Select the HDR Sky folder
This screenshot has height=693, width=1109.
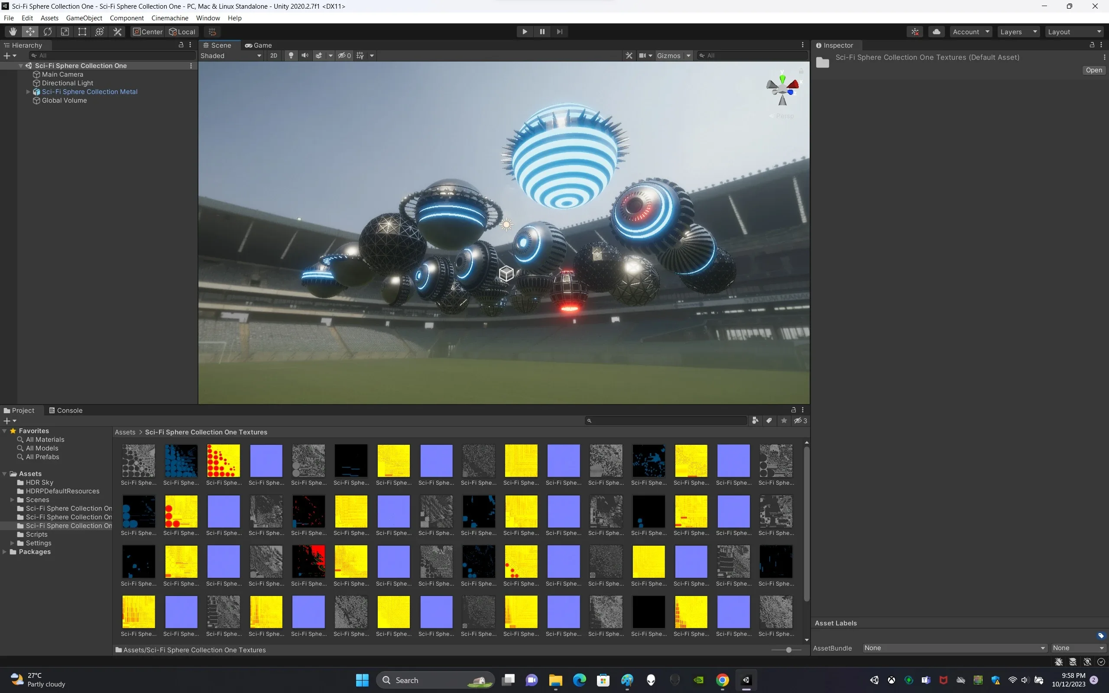[x=39, y=482]
